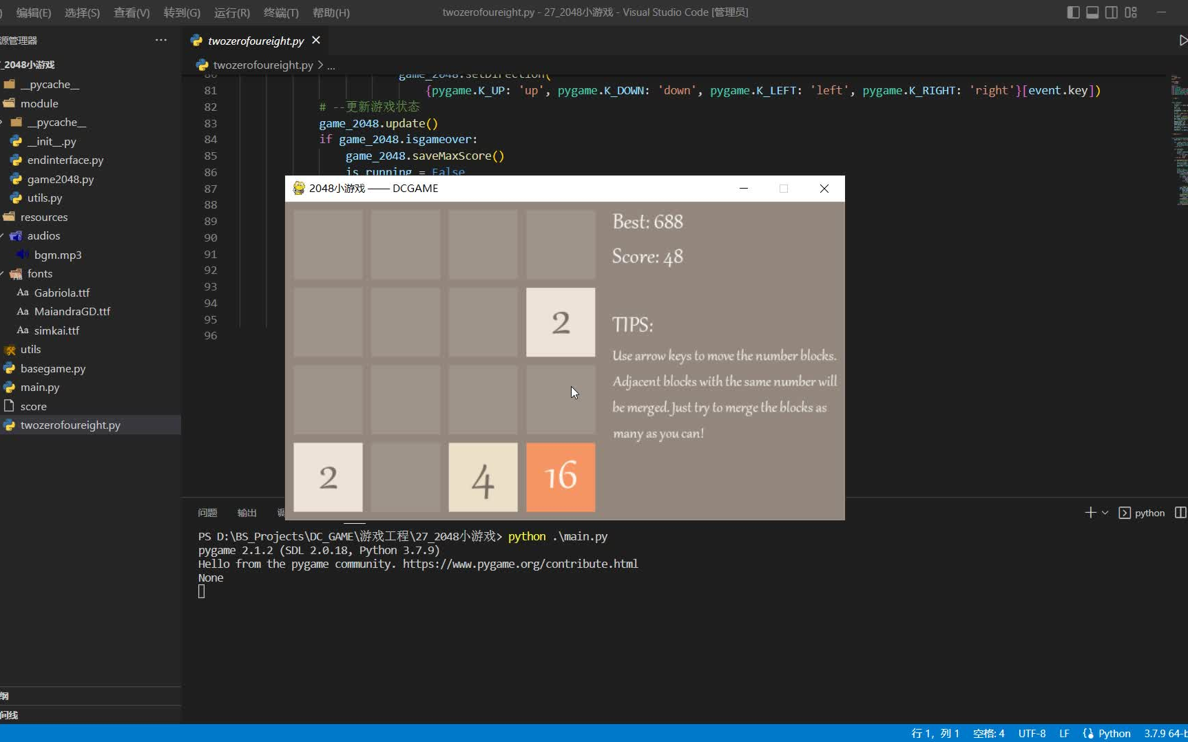Change UTF-8 file encoding
Image resolution: width=1188 pixels, height=742 pixels.
[1032, 734]
